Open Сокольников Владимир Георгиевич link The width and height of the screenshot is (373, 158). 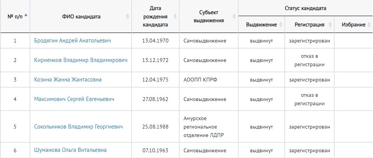(x=79, y=127)
